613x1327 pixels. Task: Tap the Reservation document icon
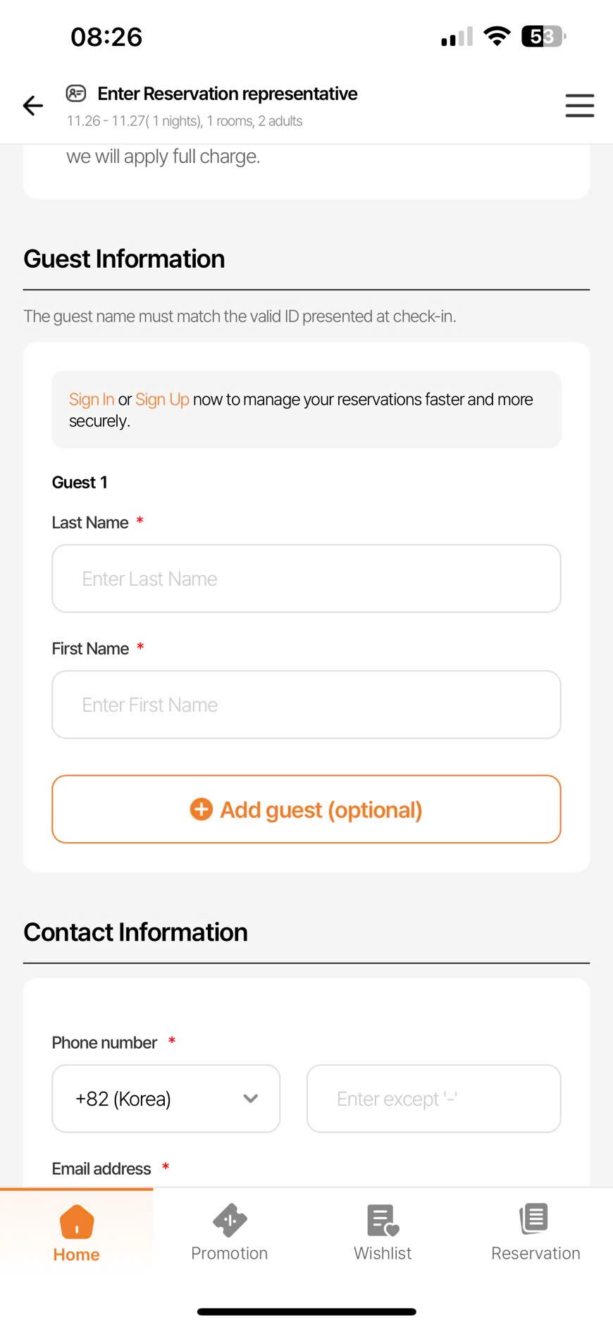click(x=535, y=1219)
